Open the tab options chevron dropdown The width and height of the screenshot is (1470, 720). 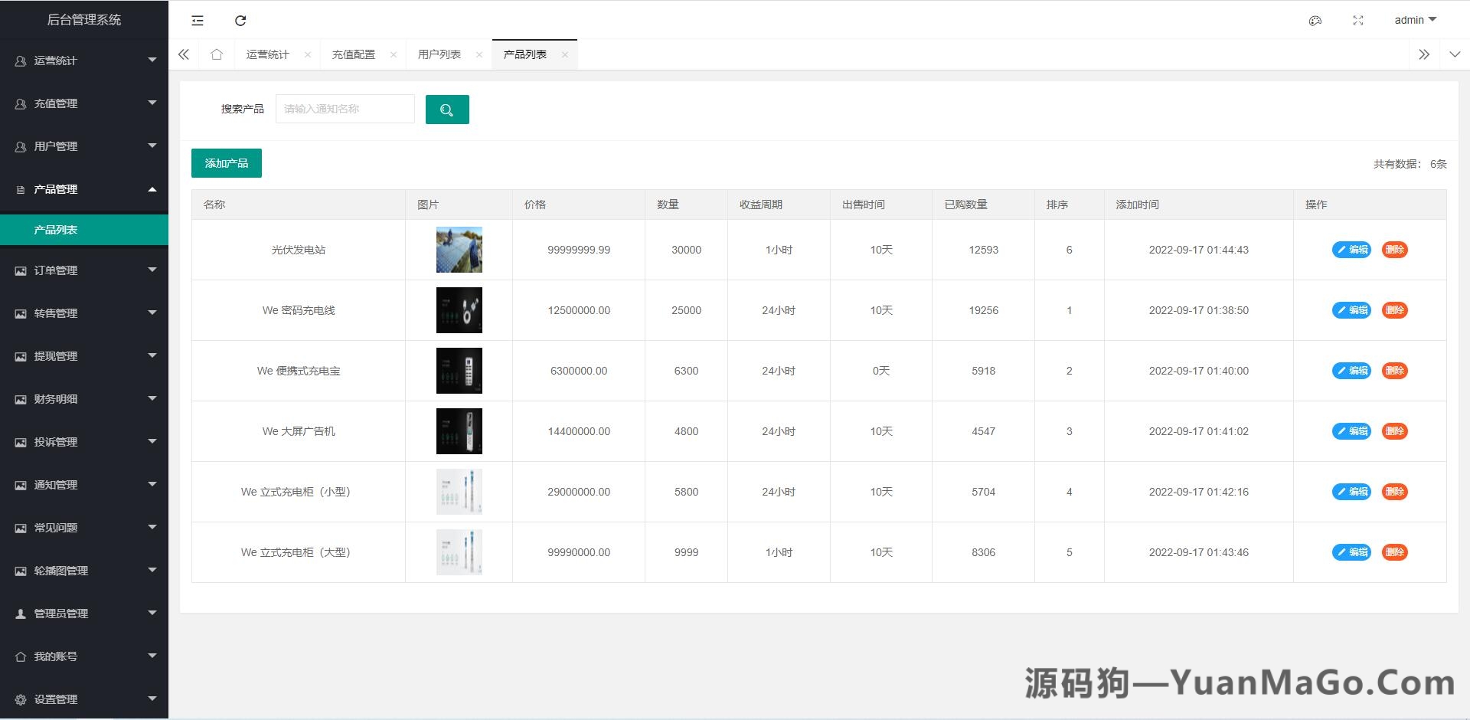(1455, 54)
